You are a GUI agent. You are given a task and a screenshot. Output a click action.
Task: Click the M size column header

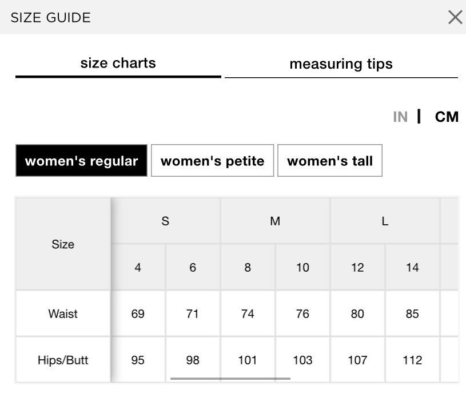(x=275, y=221)
